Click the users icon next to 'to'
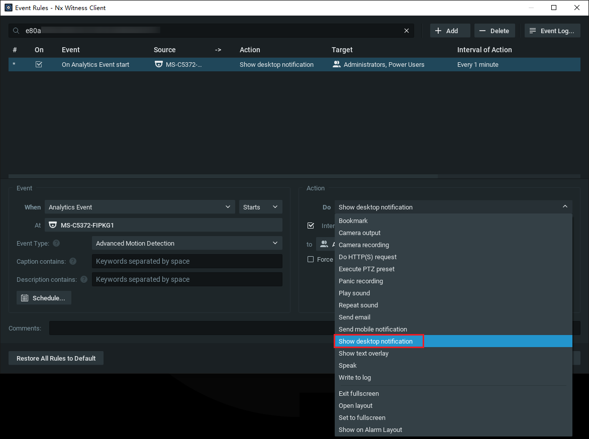 (324, 244)
